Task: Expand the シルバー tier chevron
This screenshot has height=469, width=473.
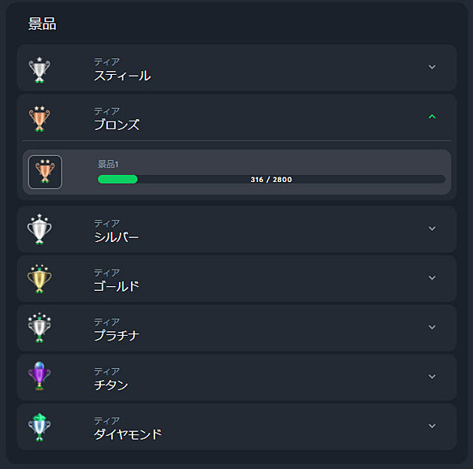Action: 432,229
